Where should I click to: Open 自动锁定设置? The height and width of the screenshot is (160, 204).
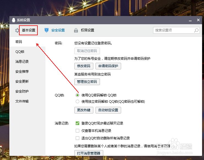click(x=108, y=110)
